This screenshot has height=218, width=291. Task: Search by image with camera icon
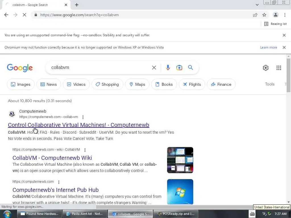pyautogui.click(x=179, y=68)
